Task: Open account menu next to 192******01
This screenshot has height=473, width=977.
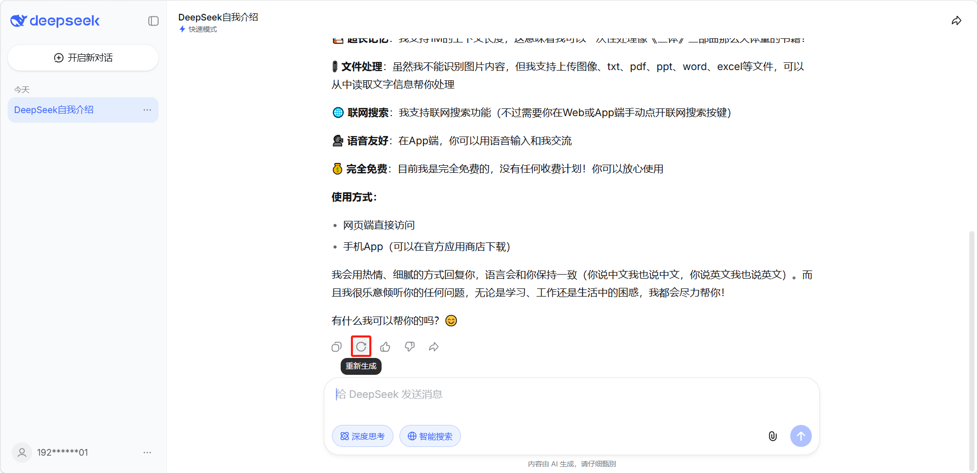Action: click(x=147, y=453)
